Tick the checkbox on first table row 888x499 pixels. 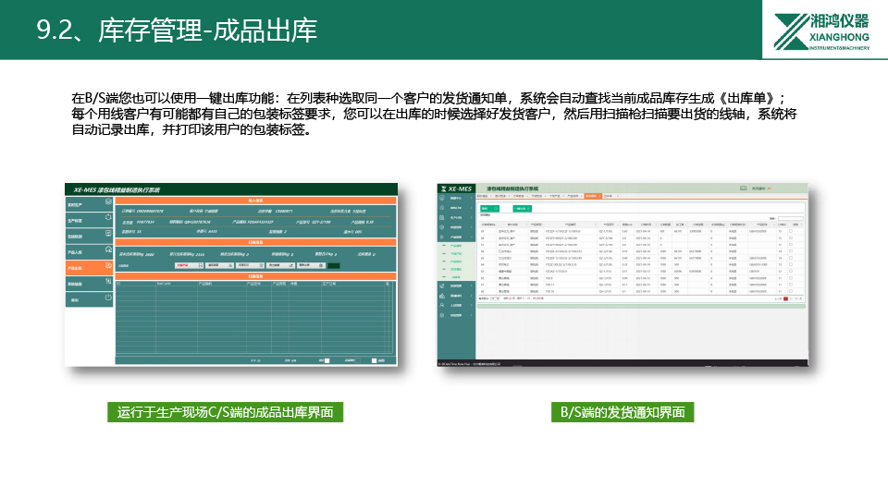coord(789,231)
